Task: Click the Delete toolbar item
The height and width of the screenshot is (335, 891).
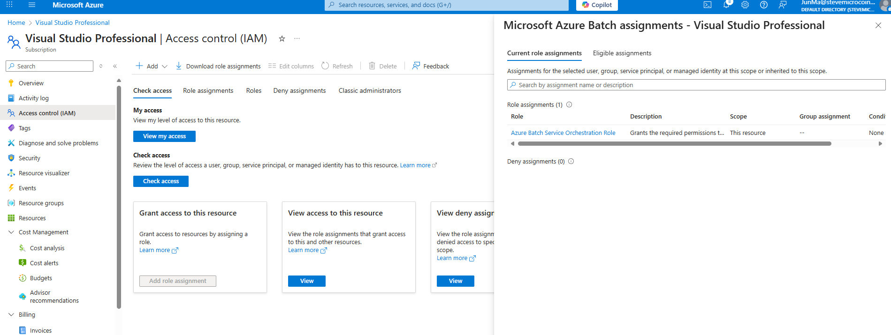Action: point(383,66)
